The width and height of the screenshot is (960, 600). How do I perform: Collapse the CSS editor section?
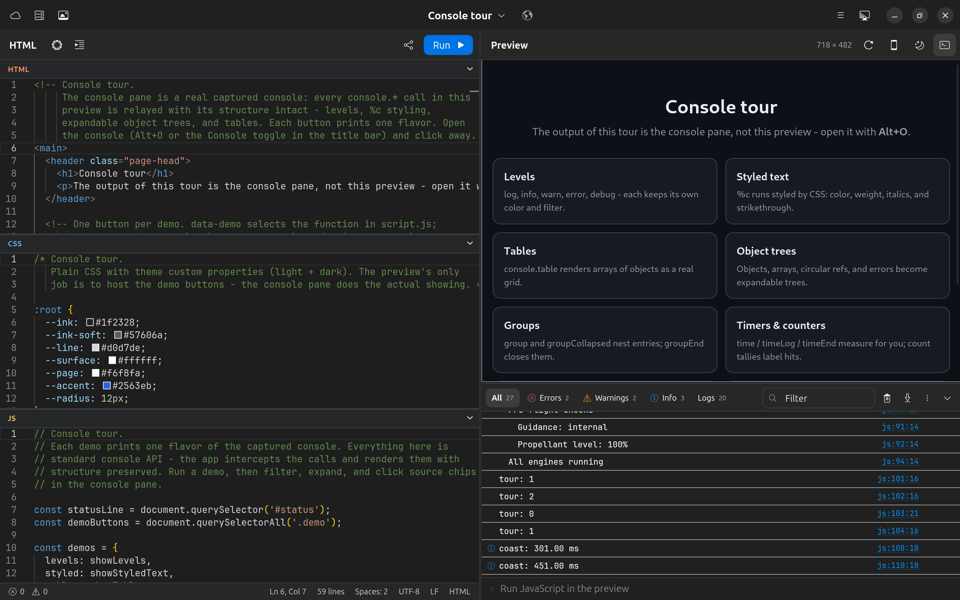470,243
